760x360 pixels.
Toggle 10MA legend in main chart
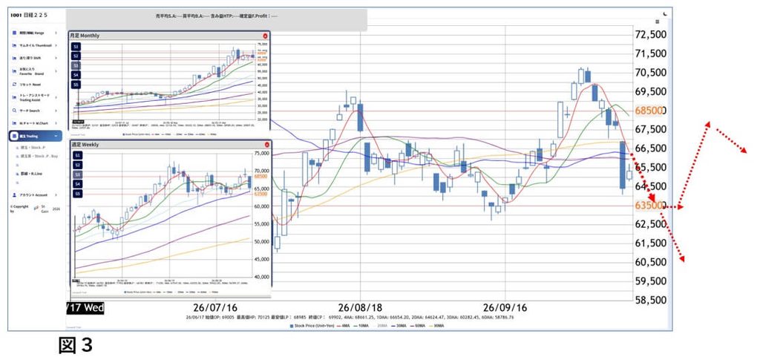(x=361, y=326)
